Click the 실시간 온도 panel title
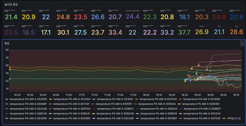 point(11,5)
